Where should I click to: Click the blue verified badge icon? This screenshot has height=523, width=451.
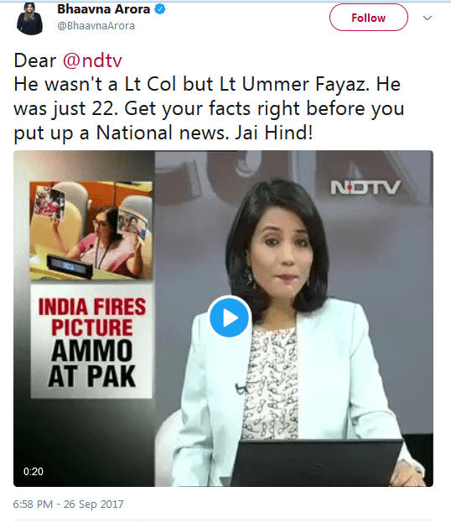point(160,9)
